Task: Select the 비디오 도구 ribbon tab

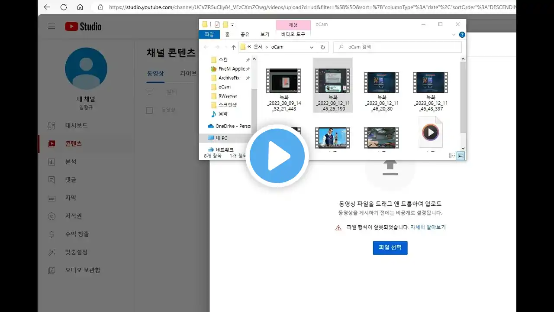Action: click(x=293, y=34)
